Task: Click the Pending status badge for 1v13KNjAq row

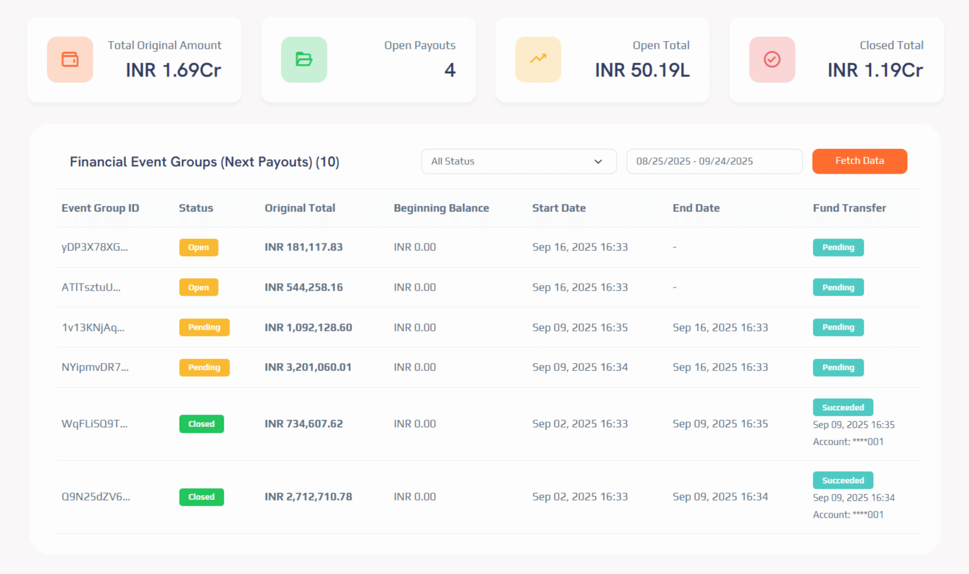Action: [x=204, y=327]
